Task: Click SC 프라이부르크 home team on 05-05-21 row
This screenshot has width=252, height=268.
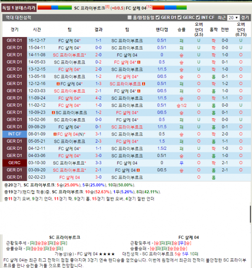Action: [69, 141]
